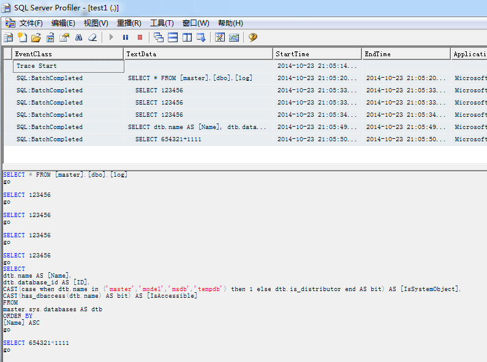This screenshot has height=362, width=487.
Task: Open the 重播(R) menu
Action: pos(129,23)
